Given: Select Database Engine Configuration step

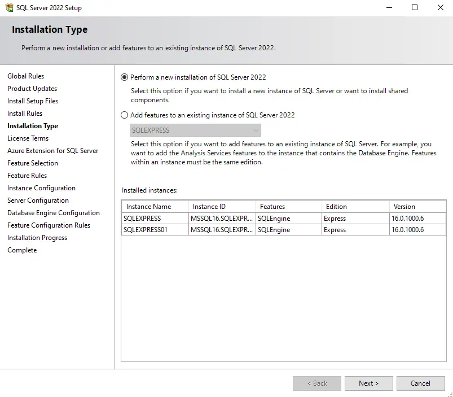Looking at the screenshot, I should (54, 213).
